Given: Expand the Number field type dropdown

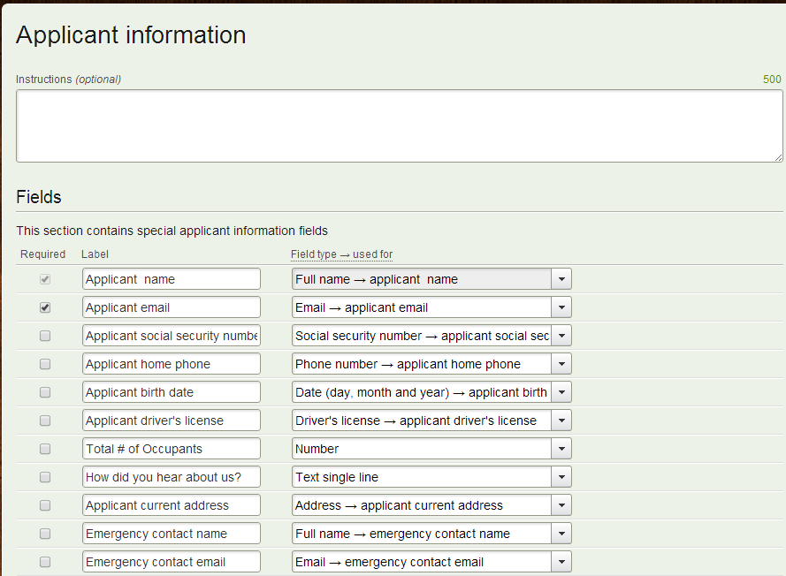Looking at the screenshot, I should (431, 449).
